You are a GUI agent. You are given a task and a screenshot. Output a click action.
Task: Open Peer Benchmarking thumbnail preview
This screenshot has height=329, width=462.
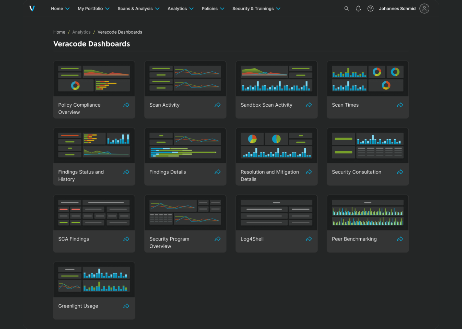tap(368, 213)
